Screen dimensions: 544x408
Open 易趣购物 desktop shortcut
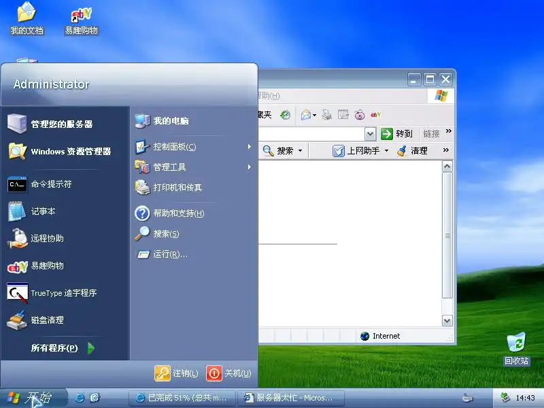pos(81,21)
